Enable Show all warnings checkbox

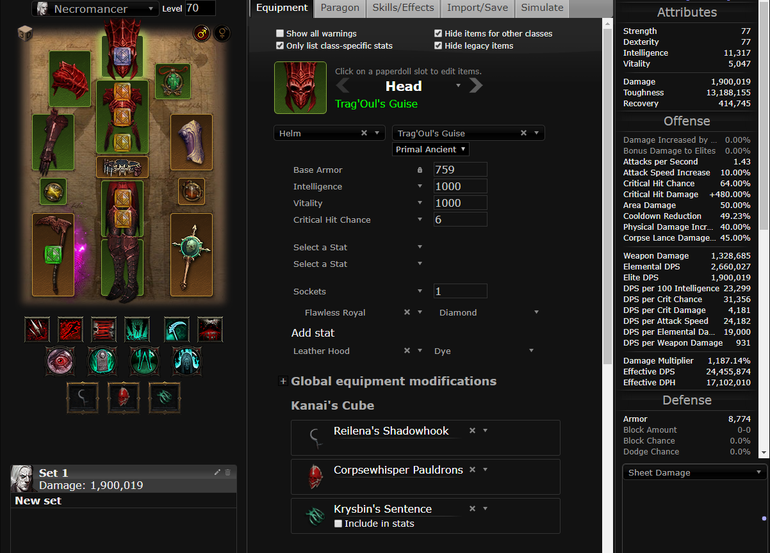tap(280, 33)
